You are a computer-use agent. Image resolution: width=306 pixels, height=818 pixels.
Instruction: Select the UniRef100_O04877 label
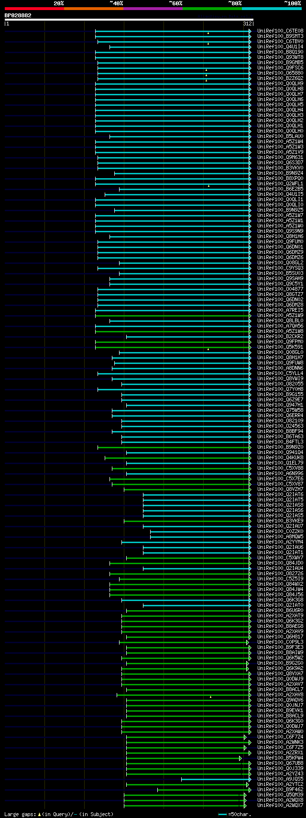click(x=280, y=289)
